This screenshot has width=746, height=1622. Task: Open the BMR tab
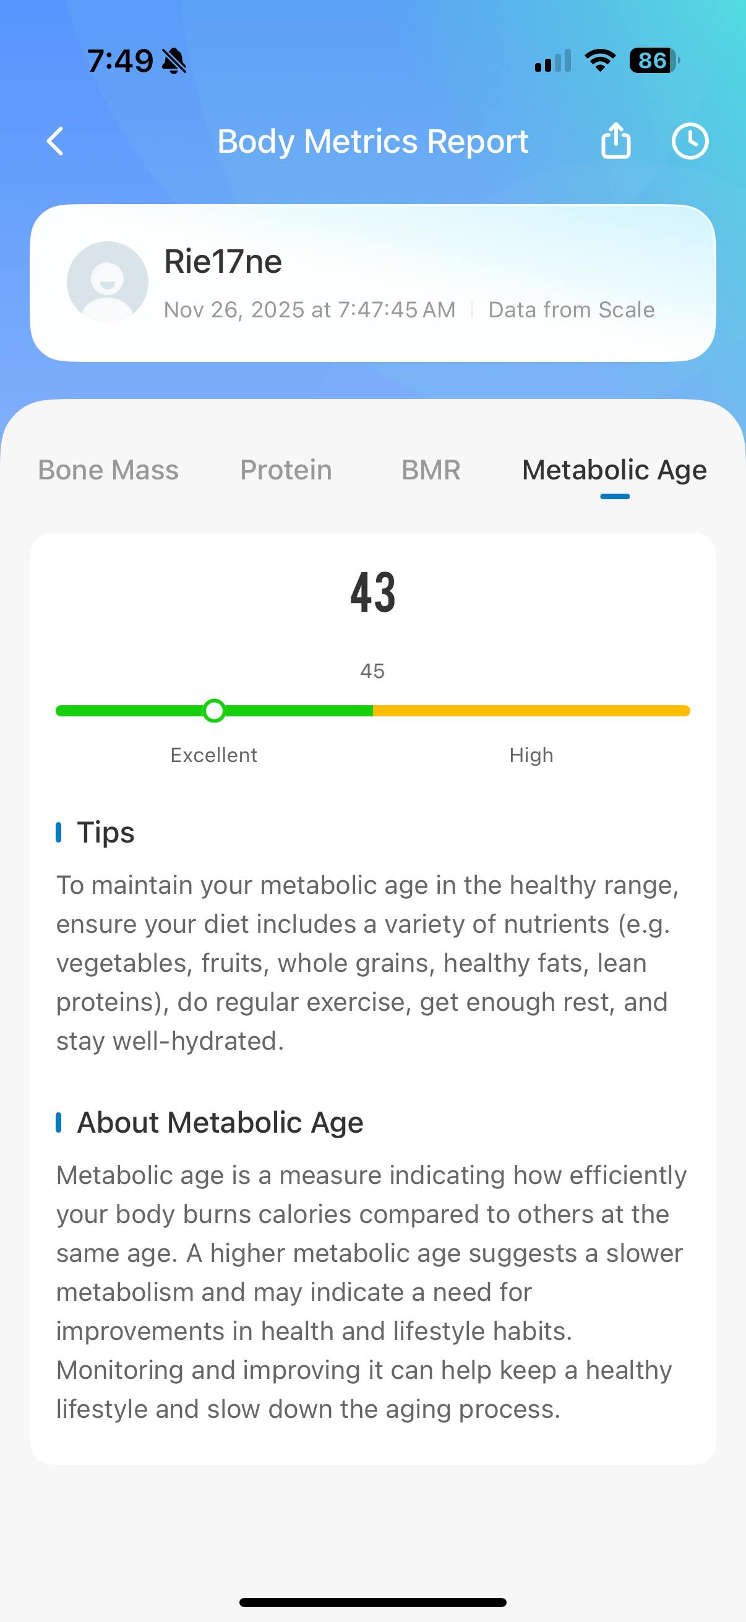click(x=431, y=470)
